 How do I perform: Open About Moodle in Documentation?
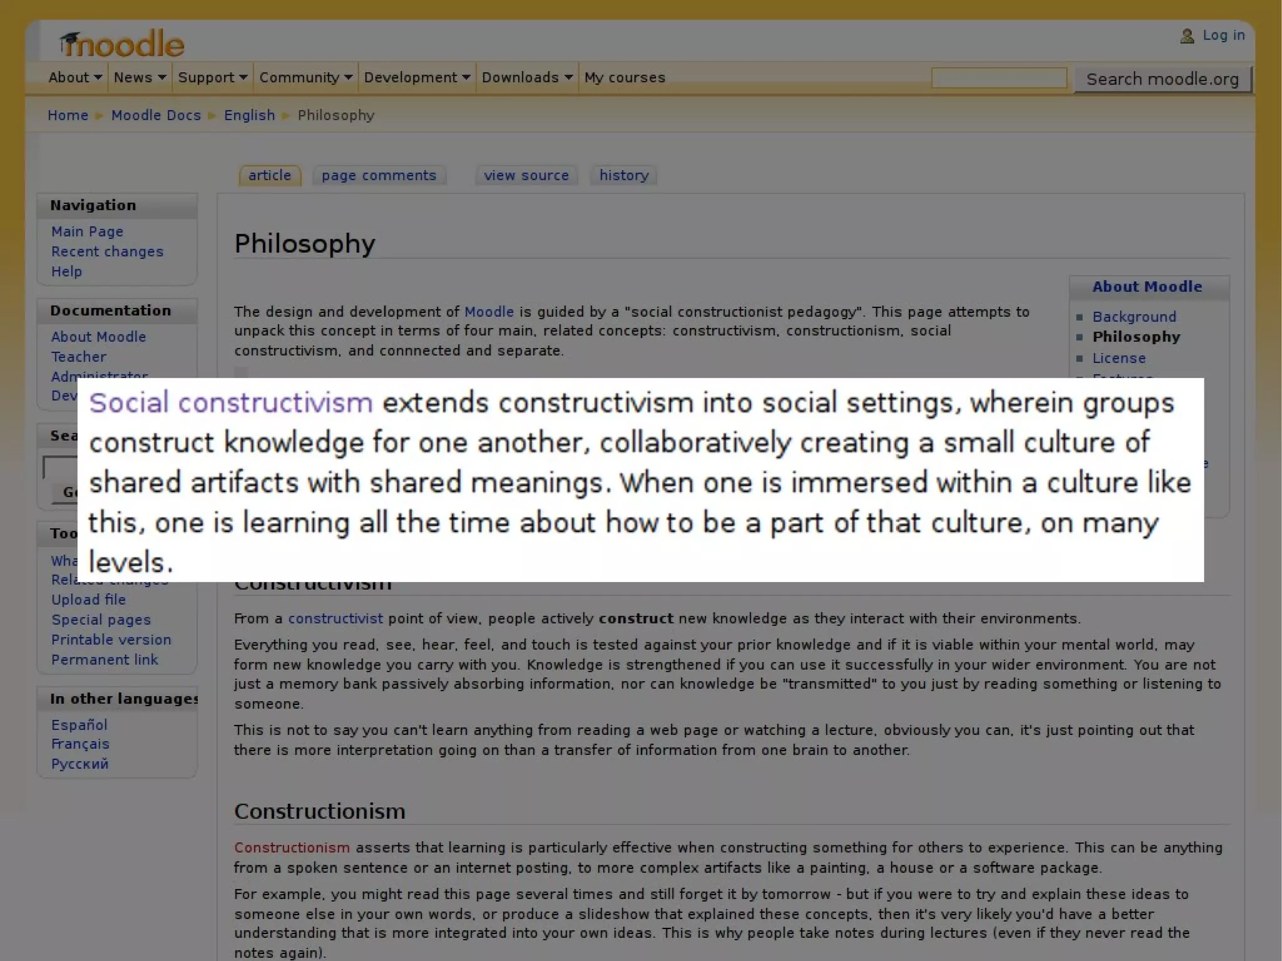(x=98, y=337)
